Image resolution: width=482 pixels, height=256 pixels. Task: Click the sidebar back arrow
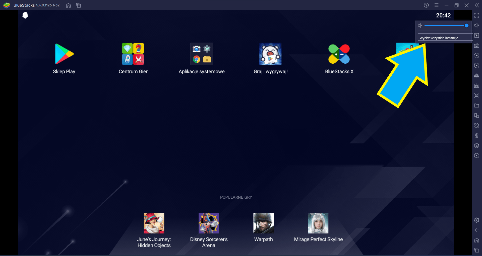tap(477, 230)
